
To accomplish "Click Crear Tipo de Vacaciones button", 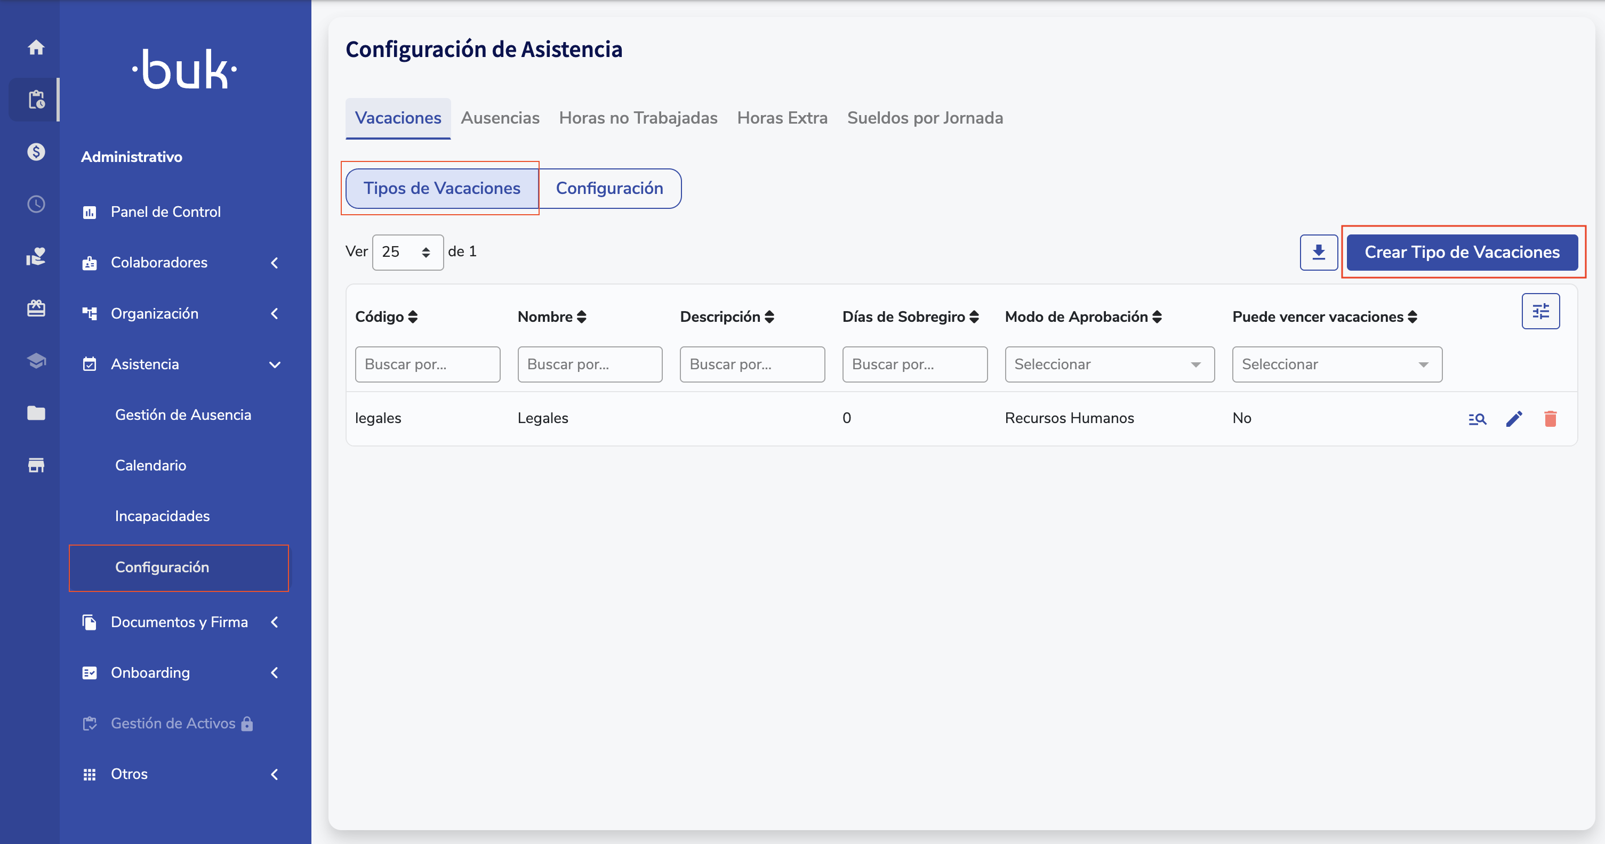I will coord(1462,252).
